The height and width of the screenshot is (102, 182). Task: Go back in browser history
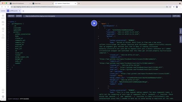pyautogui.click(x=2, y=7)
